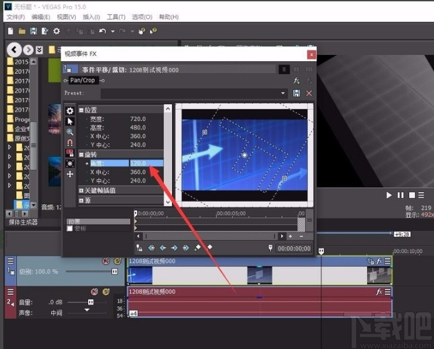The width and height of the screenshot is (434, 349).
Task: Collapse the 旋转 property group
Action: tap(81, 154)
